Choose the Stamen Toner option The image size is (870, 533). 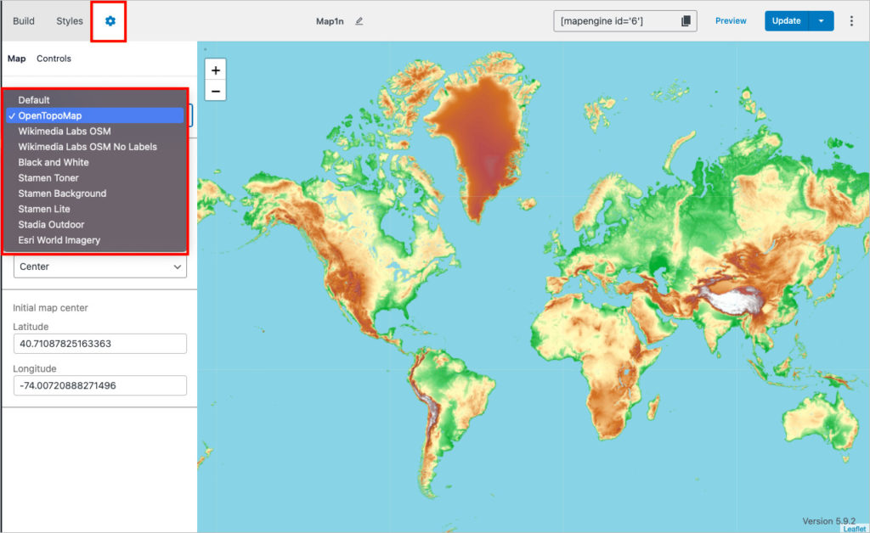[x=95, y=178]
